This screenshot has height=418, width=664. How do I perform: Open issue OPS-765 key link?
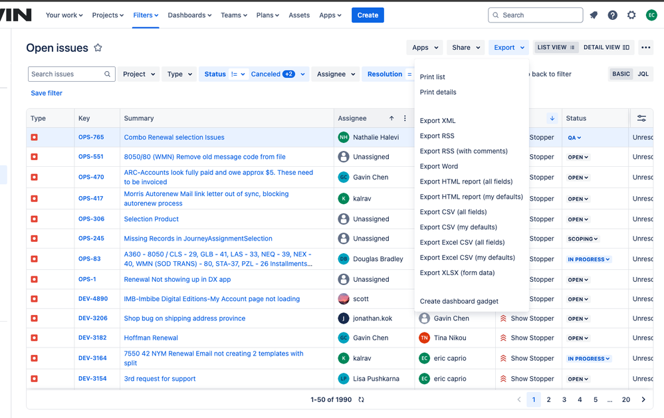coord(91,137)
